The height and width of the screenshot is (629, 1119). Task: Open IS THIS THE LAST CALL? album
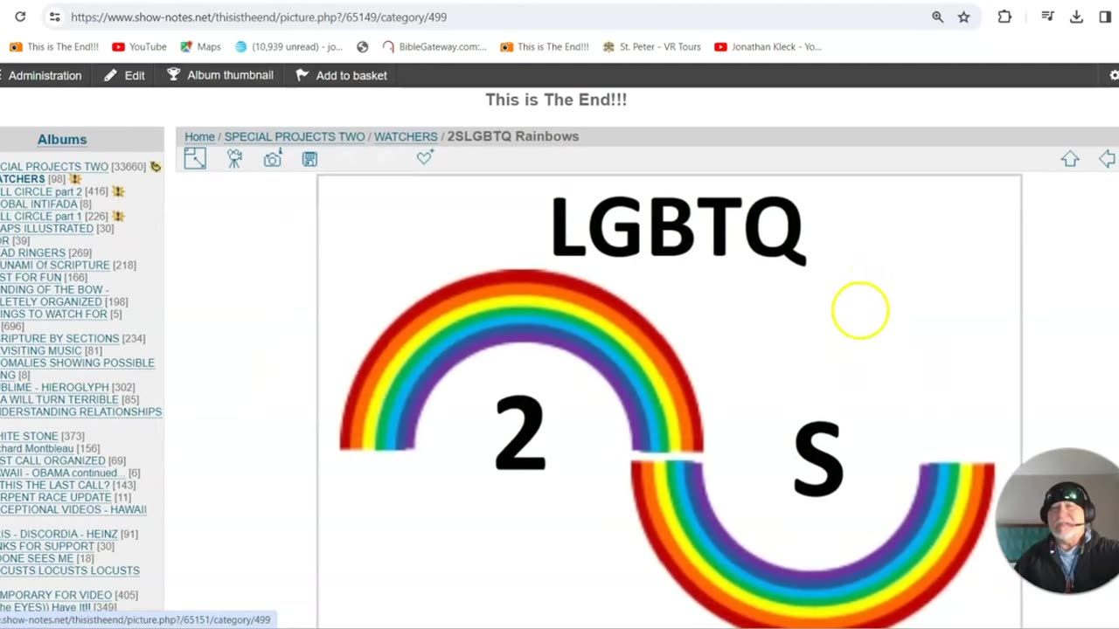click(x=55, y=485)
